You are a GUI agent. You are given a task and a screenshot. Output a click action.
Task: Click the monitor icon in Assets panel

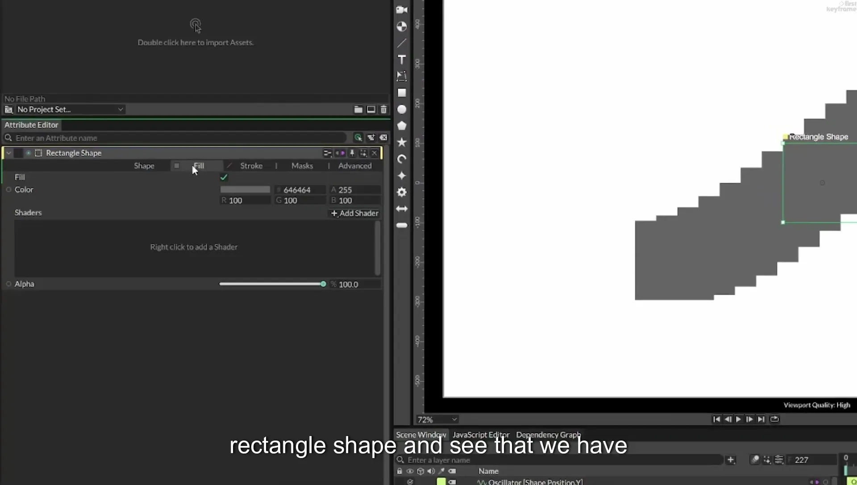click(371, 109)
